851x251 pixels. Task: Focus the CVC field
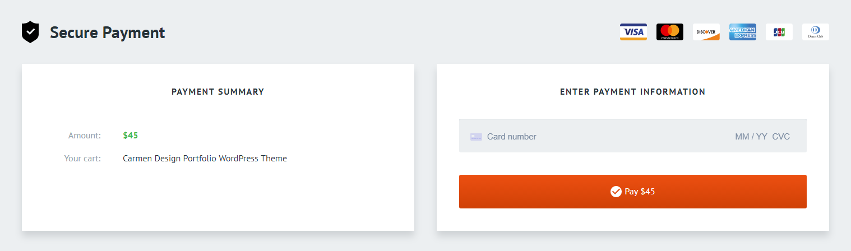tap(781, 137)
